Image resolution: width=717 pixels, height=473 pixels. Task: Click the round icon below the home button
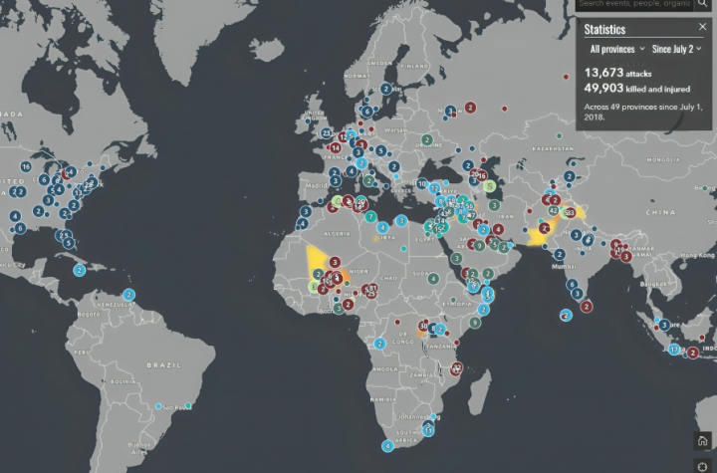click(x=703, y=466)
